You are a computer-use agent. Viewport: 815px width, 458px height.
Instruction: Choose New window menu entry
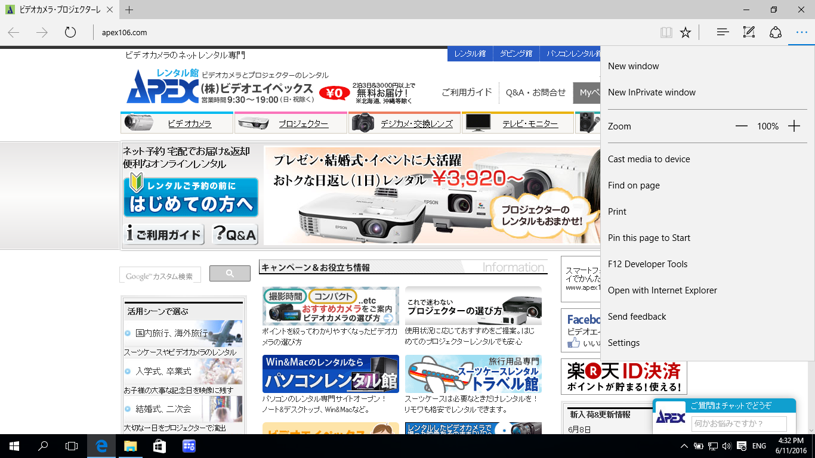(x=708, y=66)
